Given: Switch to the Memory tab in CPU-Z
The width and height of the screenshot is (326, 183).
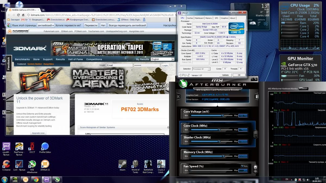Looking at the screenshot, I should tap(209, 18).
